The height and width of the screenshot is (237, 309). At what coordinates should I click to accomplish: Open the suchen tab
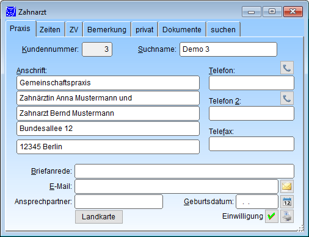[x=224, y=30]
